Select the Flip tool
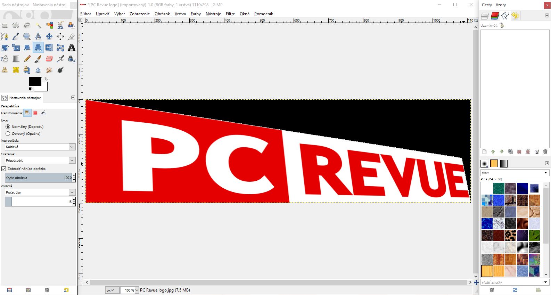This screenshot has width=551, height=295. point(49,48)
